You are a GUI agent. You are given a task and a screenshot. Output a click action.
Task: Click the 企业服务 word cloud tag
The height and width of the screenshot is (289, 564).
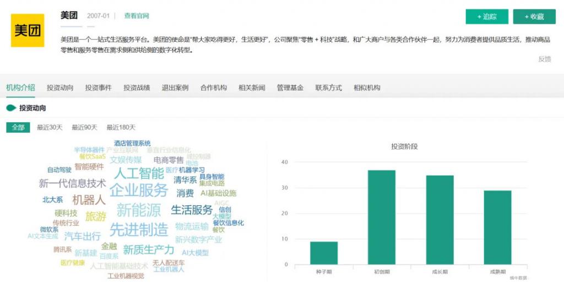pyautogui.click(x=138, y=190)
